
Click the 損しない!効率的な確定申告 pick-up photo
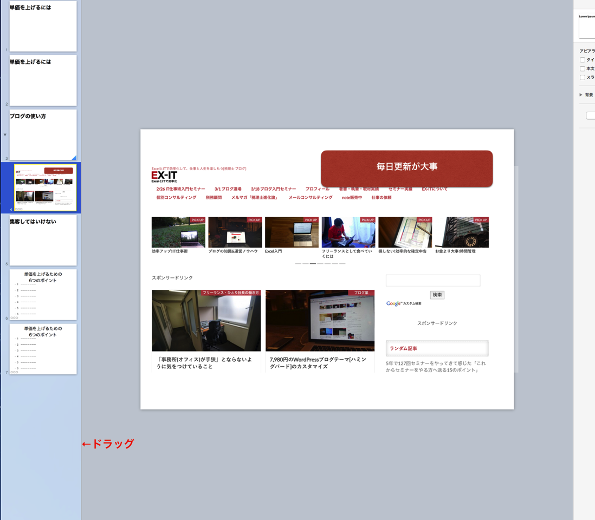click(405, 232)
